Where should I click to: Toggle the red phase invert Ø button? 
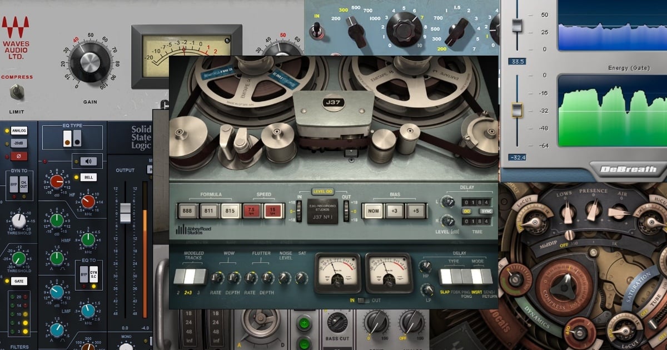pos(19,157)
